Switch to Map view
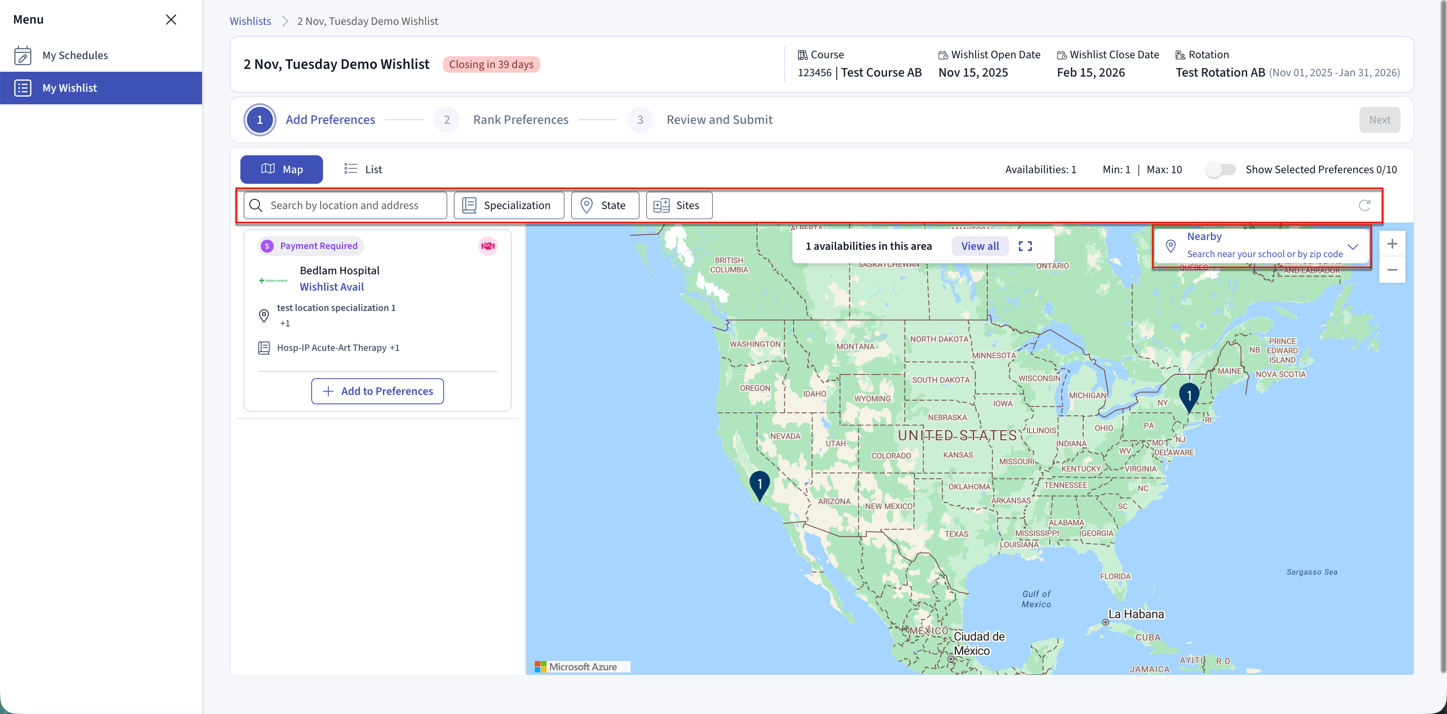Viewport: 1447px width, 714px height. [281, 170]
